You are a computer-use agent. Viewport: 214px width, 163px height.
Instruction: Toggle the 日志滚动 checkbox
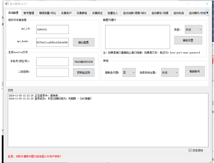(190, 150)
